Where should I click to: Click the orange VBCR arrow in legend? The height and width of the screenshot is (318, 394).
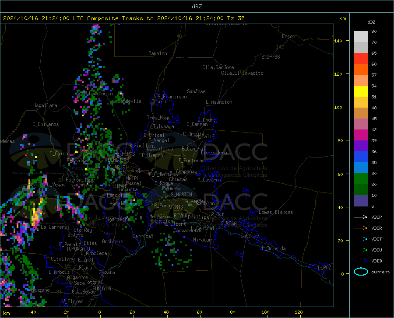[x=361, y=228]
